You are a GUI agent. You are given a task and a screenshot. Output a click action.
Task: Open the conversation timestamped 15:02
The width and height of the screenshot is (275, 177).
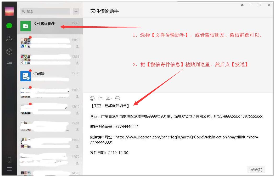coord(50,143)
